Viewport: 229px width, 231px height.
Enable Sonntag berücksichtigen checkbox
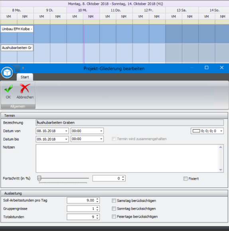click(x=114, y=209)
